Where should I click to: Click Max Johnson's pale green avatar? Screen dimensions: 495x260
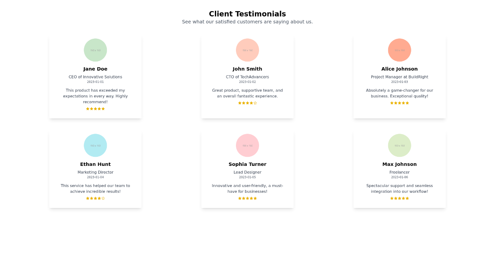tap(399, 145)
